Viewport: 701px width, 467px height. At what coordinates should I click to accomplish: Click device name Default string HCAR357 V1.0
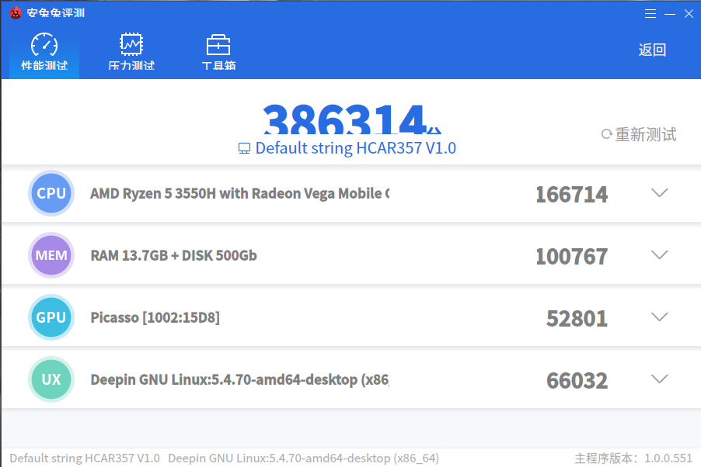355,147
